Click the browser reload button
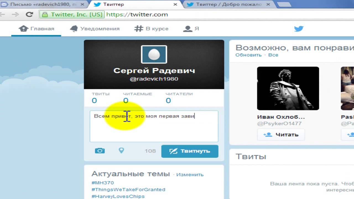Screen dimensions: 354x199 click(29, 14)
